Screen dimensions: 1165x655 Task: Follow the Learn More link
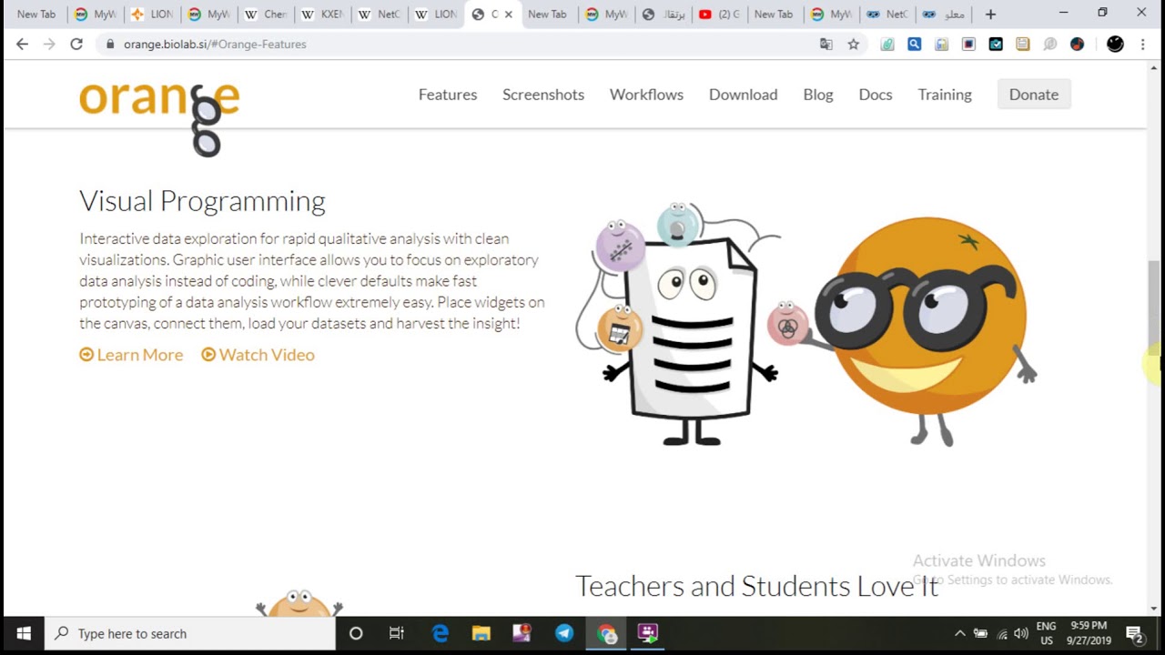(x=131, y=355)
